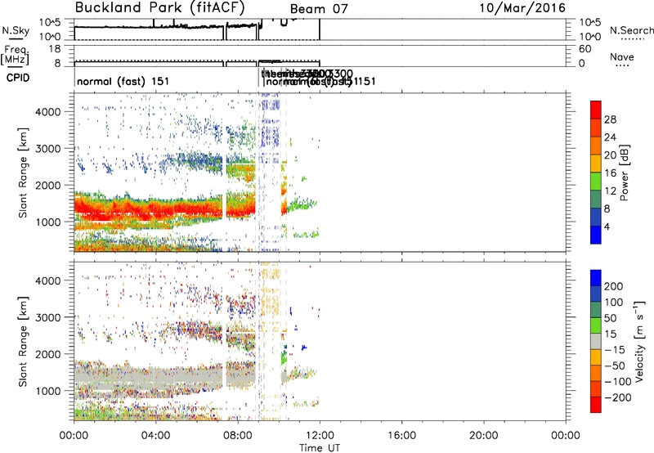Click the 'Buckland Park (fitACF)' title text
Image resolution: width=654 pixels, height=453 pixels.
159,8
